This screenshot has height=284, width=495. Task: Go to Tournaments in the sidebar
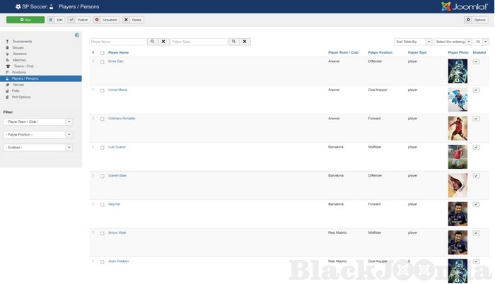(x=22, y=42)
